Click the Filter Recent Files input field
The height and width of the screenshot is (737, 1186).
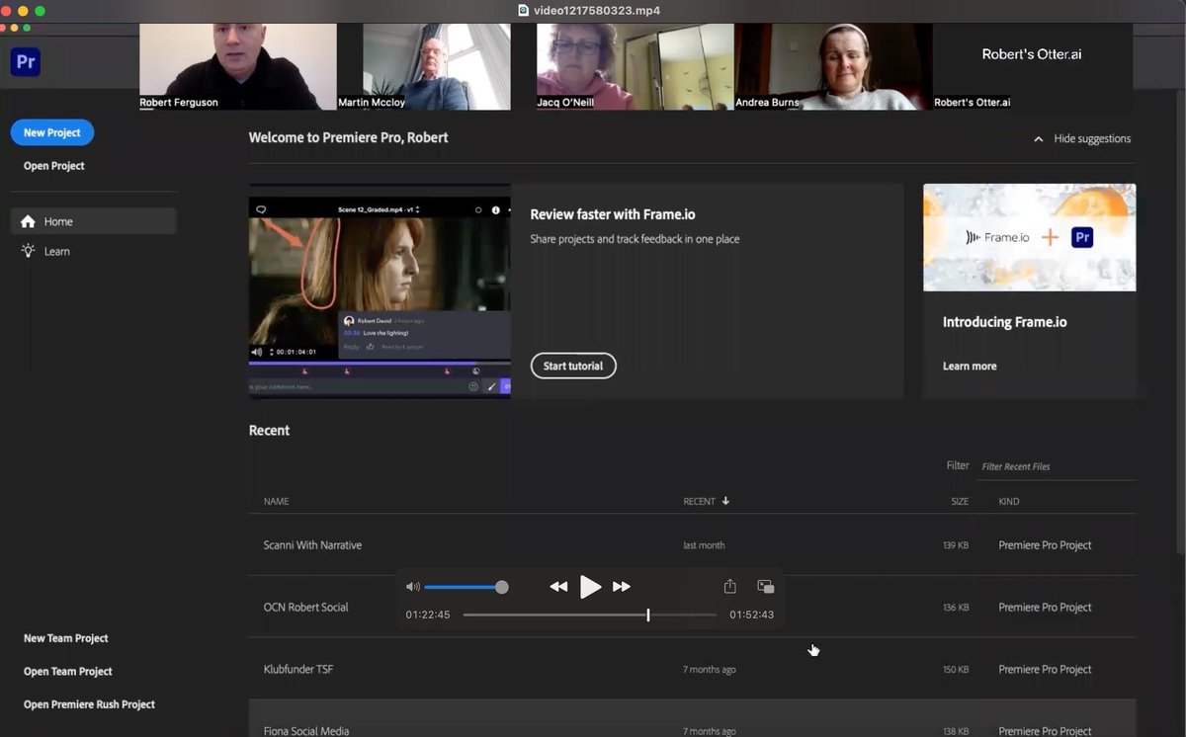pos(1056,466)
